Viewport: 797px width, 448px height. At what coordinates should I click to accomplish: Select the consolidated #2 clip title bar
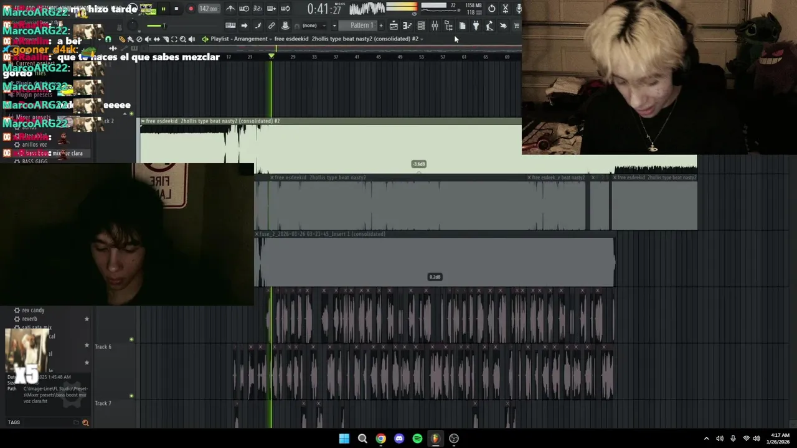tap(330, 121)
